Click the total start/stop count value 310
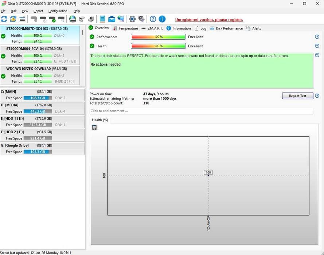 click(146, 103)
